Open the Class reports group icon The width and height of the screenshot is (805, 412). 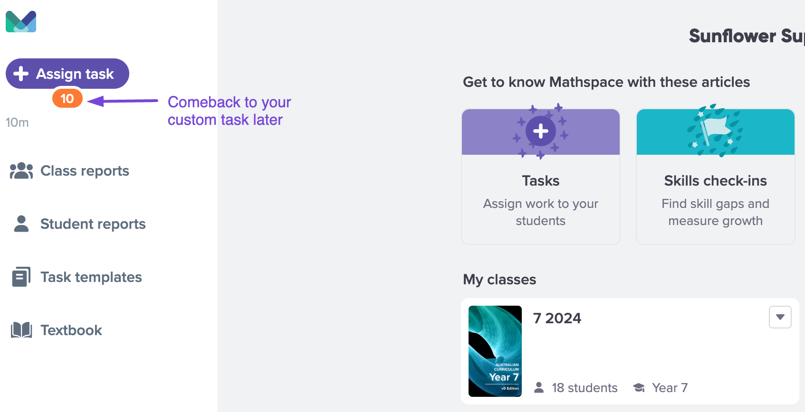pyautogui.click(x=21, y=171)
